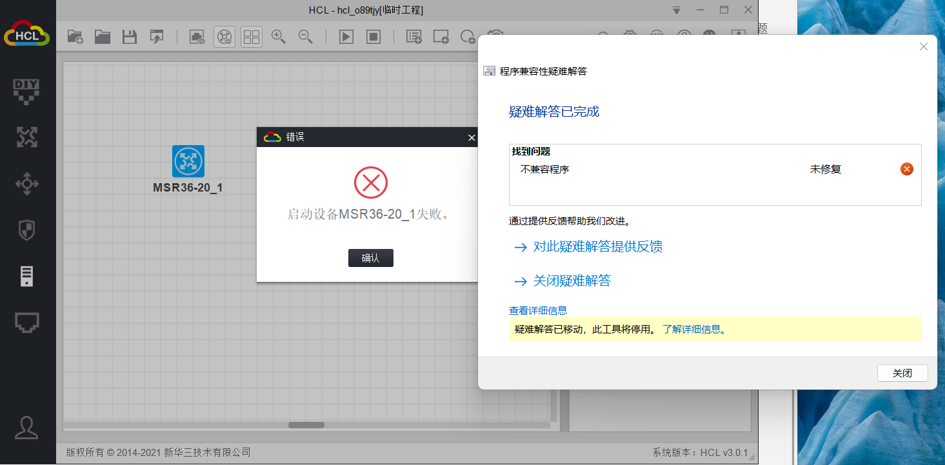This screenshot has width=945, height=465.
Task: Open 查看详细信息 link
Action: (538, 310)
